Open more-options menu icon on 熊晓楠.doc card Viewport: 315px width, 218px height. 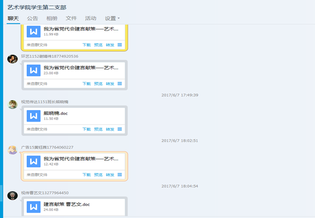pos(120,129)
